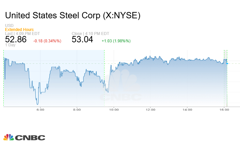The height and width of the screenshot is (150, 240).
Task: Click the 16:00 time axis label
Action: point(224,109)
